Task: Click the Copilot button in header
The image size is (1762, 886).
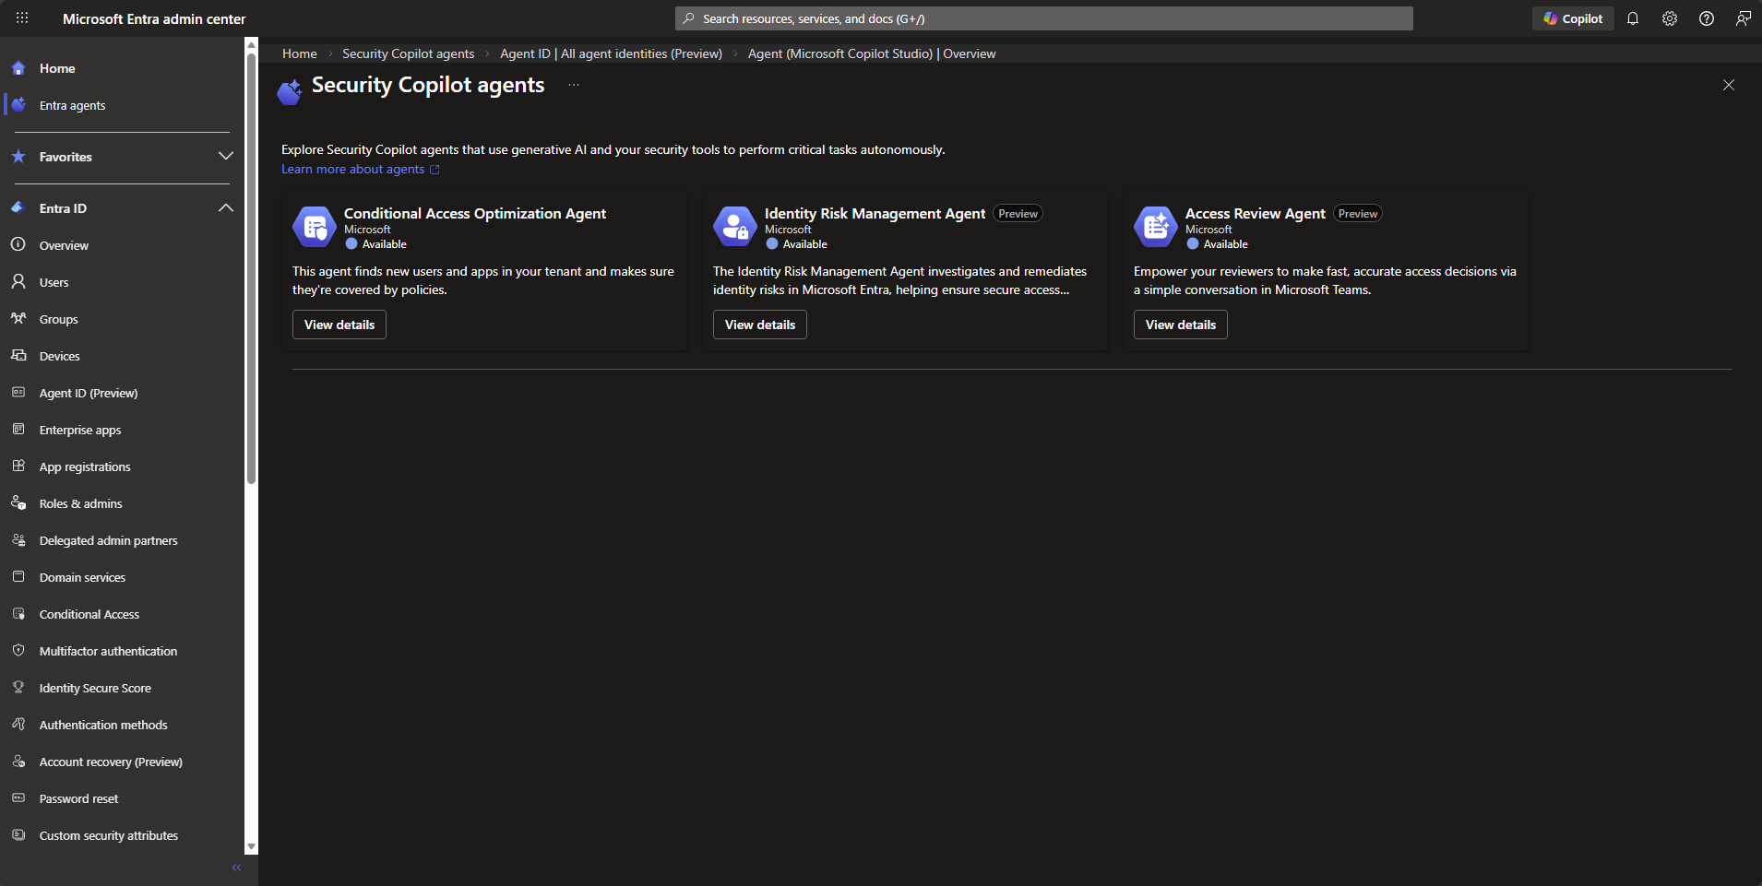Action: pos(1573,18)
